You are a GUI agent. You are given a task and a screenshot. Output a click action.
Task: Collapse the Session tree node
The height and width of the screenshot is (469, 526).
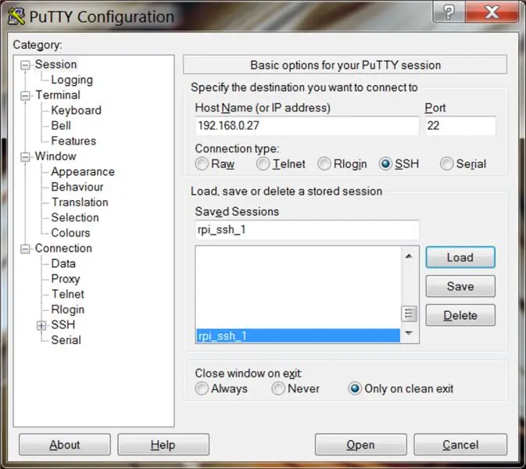(x=25, y=65)
